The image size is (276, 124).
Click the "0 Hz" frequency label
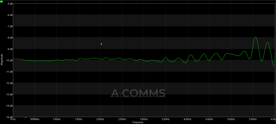(13, 119)
